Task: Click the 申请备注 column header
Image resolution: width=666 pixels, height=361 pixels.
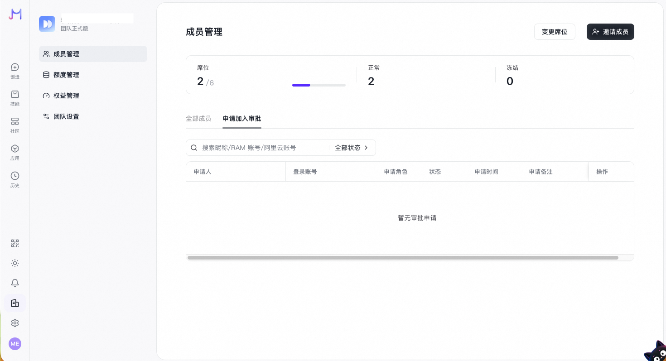Action: [541, 172]
